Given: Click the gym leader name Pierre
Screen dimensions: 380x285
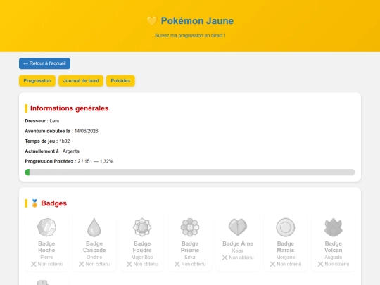Looking at the screenshot, I should click(46, 258).
